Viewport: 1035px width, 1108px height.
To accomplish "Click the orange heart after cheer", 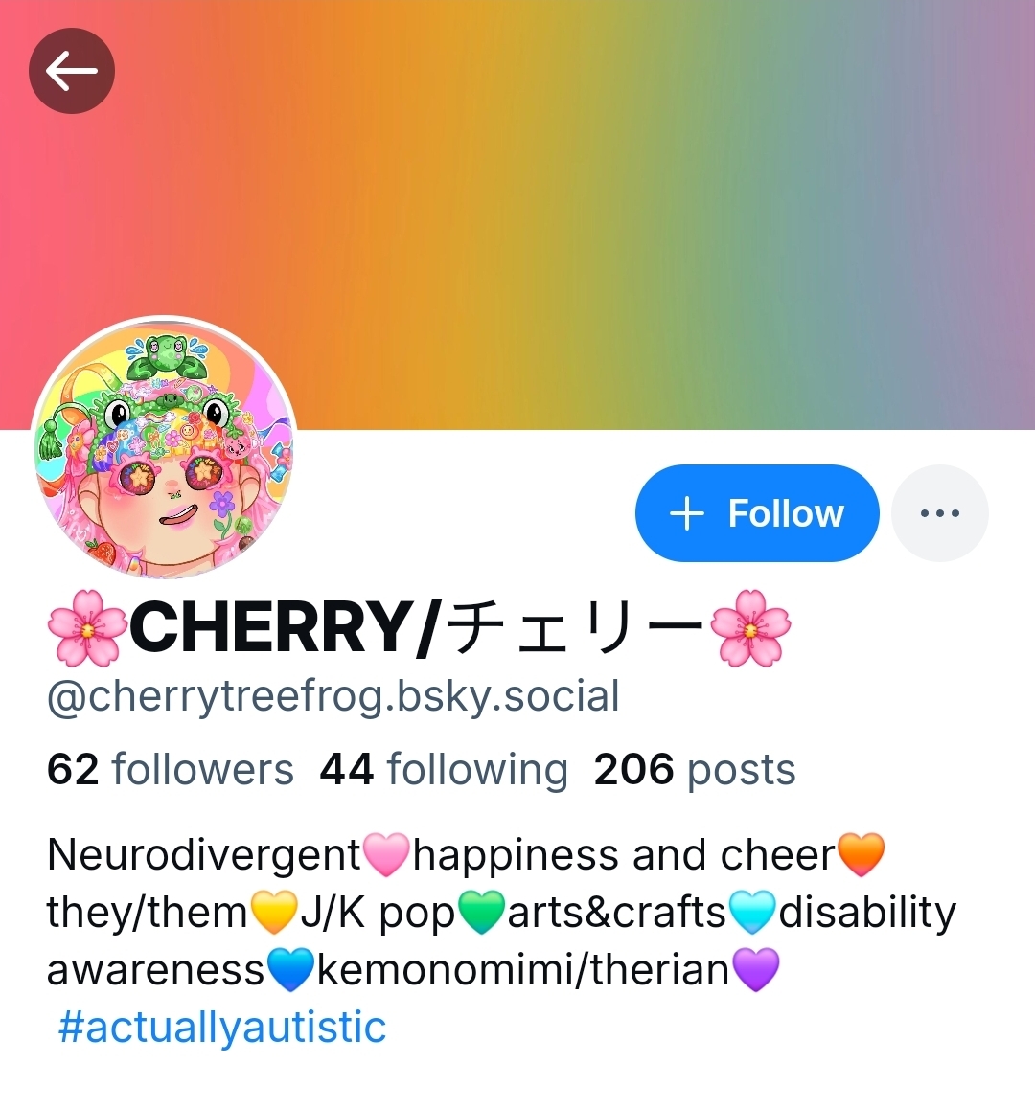I will point(861,855).
